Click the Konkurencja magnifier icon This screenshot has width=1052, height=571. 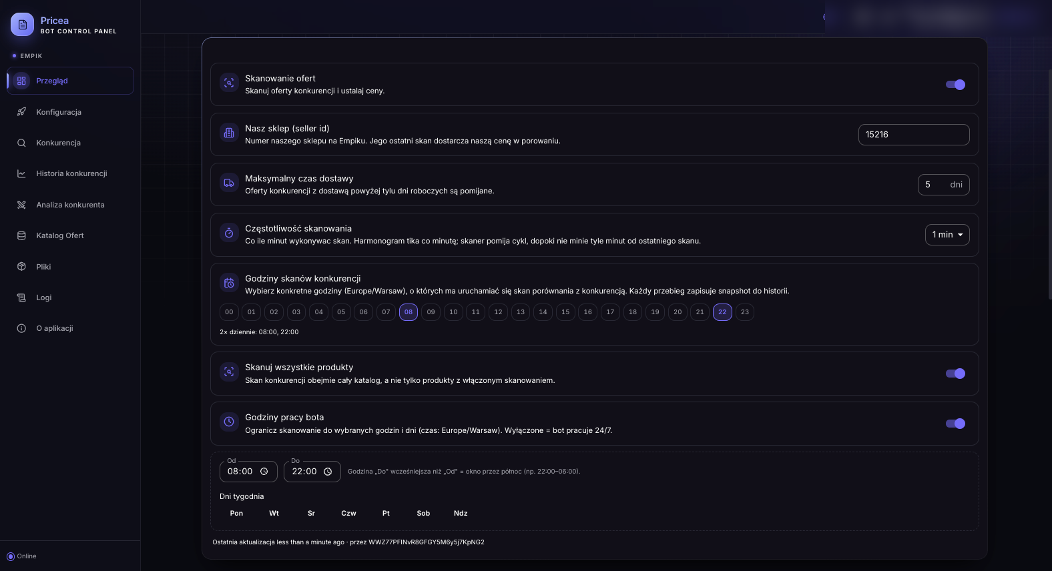point(21,143)
